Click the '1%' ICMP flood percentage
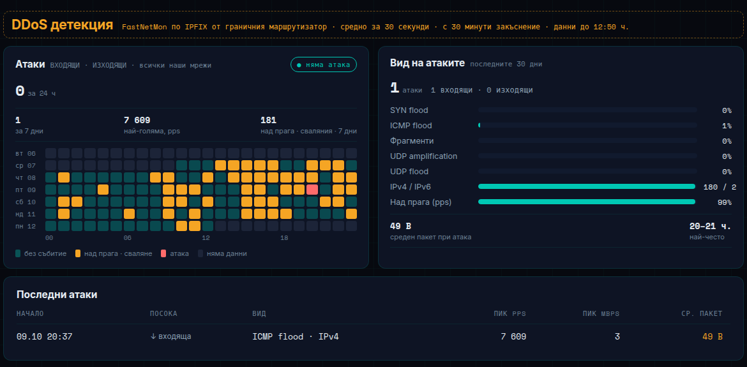Screen dimensions: 747x367 (727, 126)
